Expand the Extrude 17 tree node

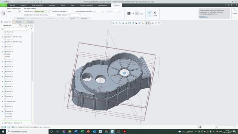point(3,62)
